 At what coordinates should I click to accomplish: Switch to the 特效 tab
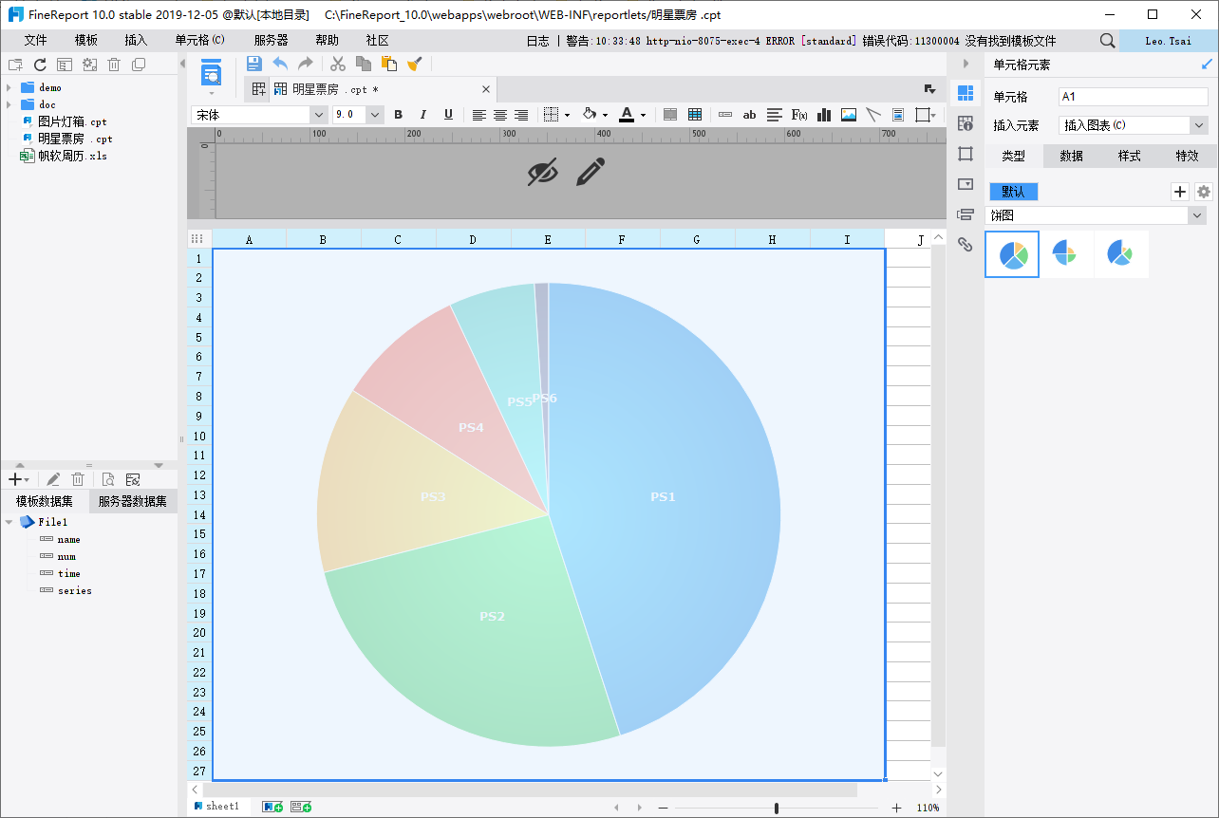pos(1187,156)
